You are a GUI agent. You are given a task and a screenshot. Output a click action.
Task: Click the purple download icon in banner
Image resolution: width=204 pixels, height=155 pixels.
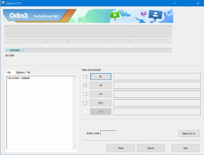pyautogui.click(x=144, y=14)
